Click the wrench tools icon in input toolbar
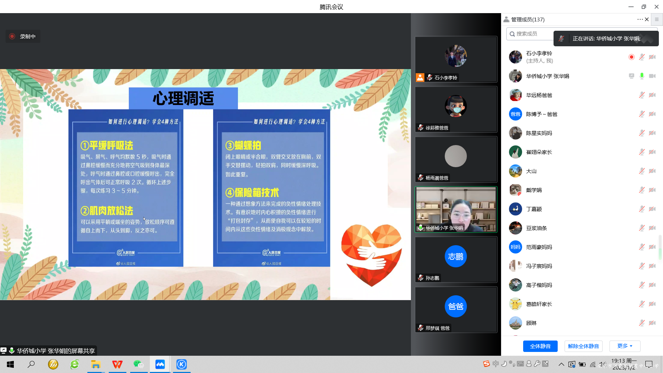This screenshot has width=663, height=373. pos(537,364)
